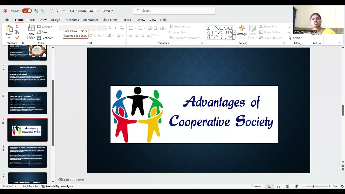Screen dimensions: 345x194
Task: Switch to the Transitions tab
Action: (x=71, y=20)
